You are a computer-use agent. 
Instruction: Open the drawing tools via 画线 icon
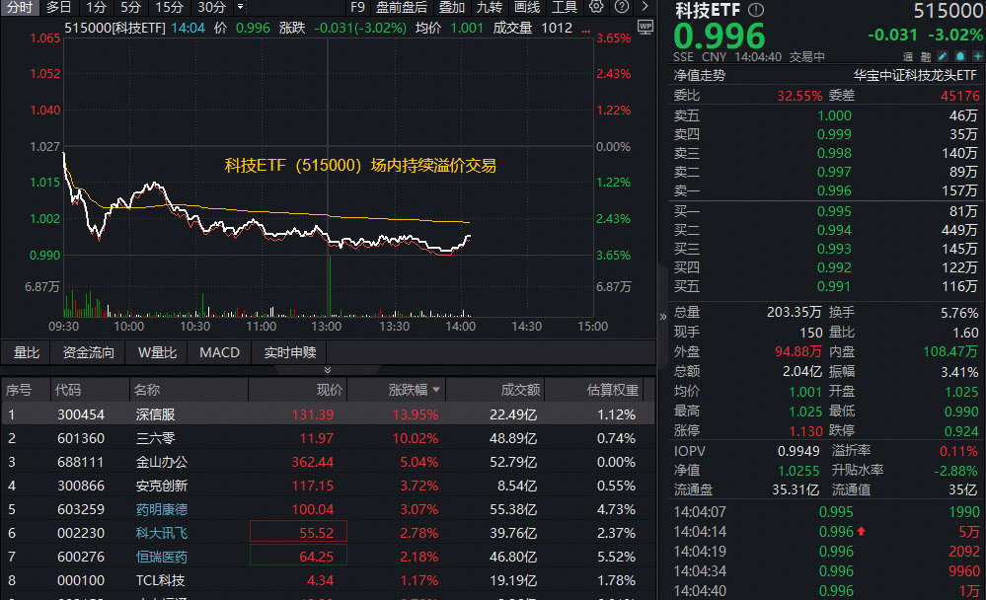pos(527,8)
